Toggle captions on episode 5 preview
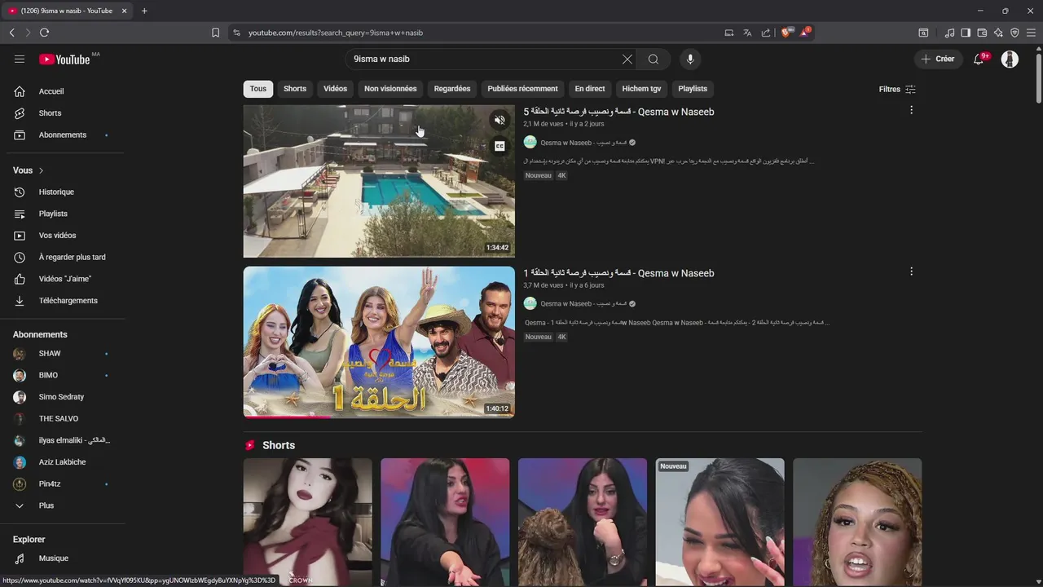The width and height of the screenshot is (1043, 587). point(499,146)
